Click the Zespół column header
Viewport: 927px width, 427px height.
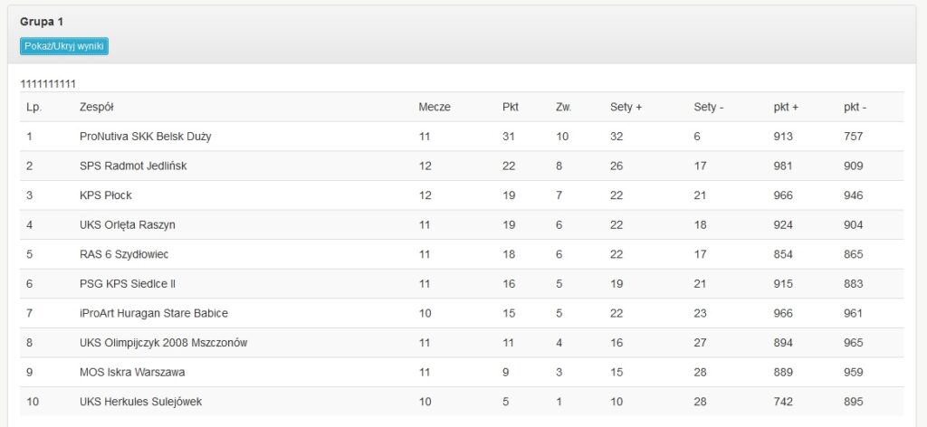(97, 107)
